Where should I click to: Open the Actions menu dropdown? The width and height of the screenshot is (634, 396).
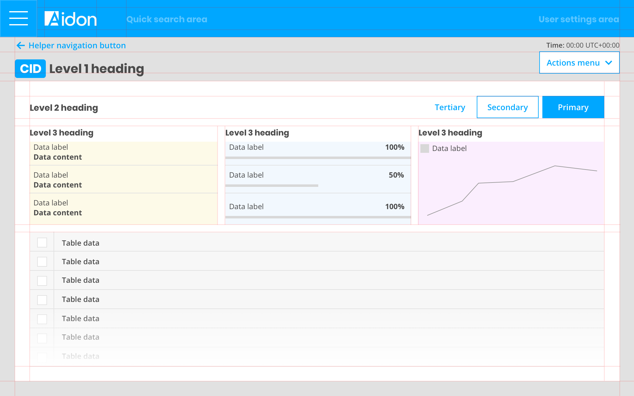click(x=573, y=63)
